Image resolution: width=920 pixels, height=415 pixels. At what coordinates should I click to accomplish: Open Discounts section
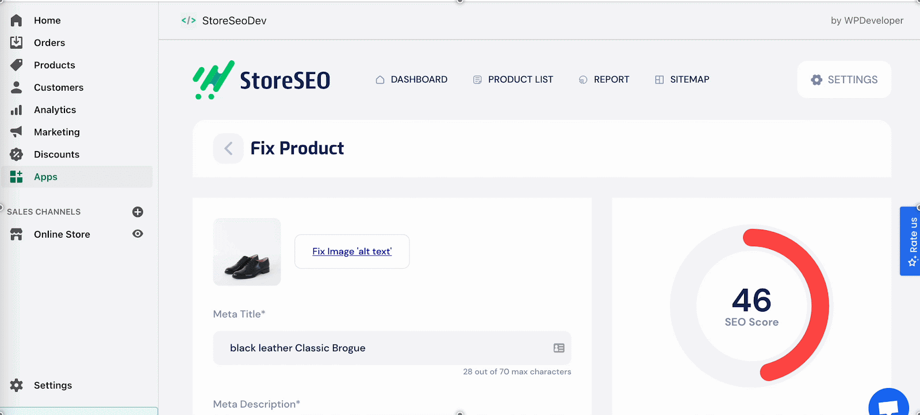[56, 154]
